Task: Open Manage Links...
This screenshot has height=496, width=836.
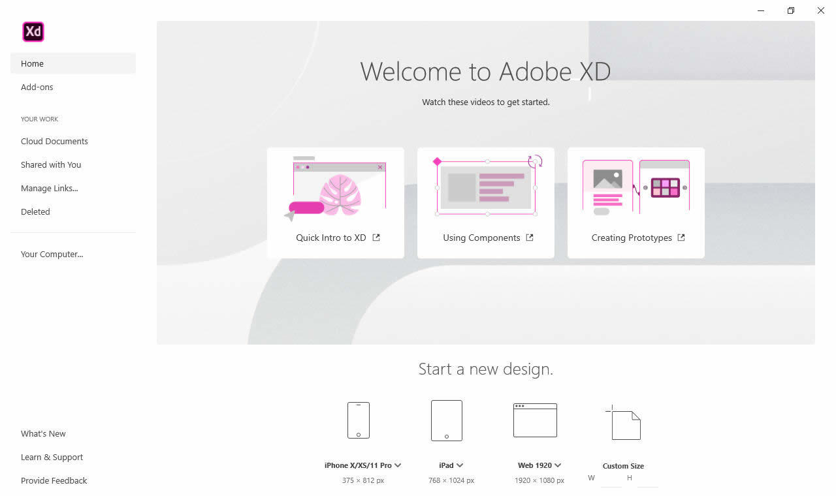Action: tap(49, 188)
